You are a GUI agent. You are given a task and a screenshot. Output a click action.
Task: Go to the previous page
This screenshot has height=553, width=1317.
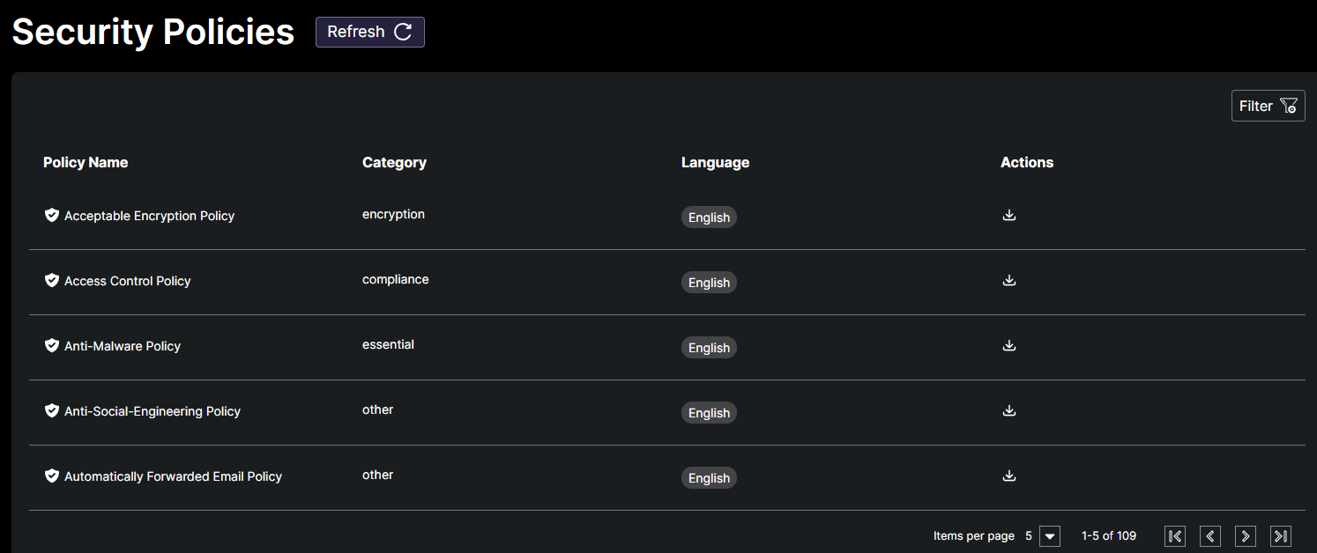click(1209, 535)
